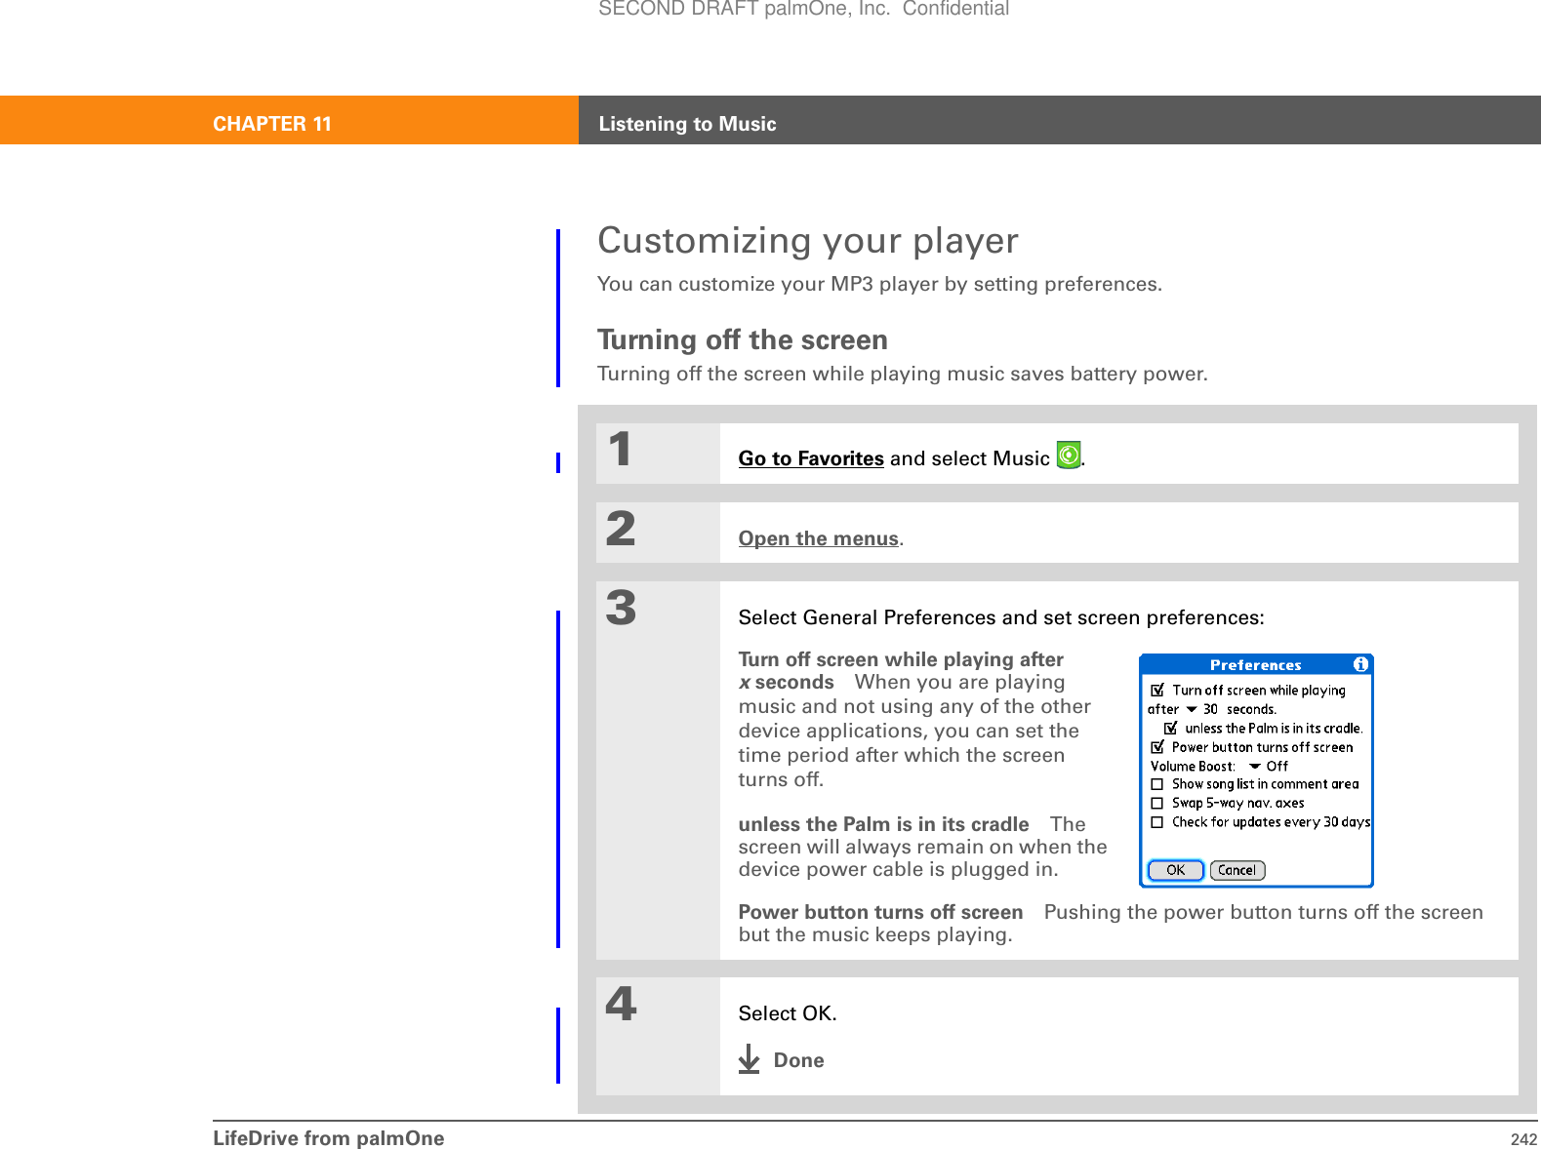This screenshot has height=1149, width=1541.
Task: Click the page number 242
Action: [1523, 1139]
